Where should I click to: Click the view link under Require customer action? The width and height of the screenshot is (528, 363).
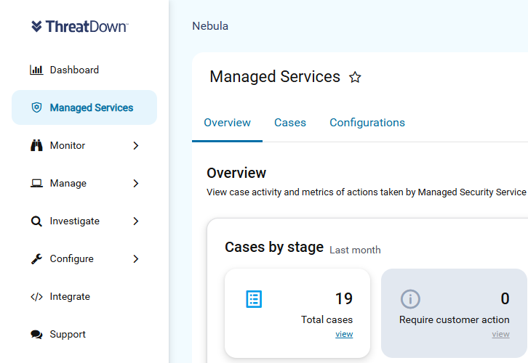(500, 334)
